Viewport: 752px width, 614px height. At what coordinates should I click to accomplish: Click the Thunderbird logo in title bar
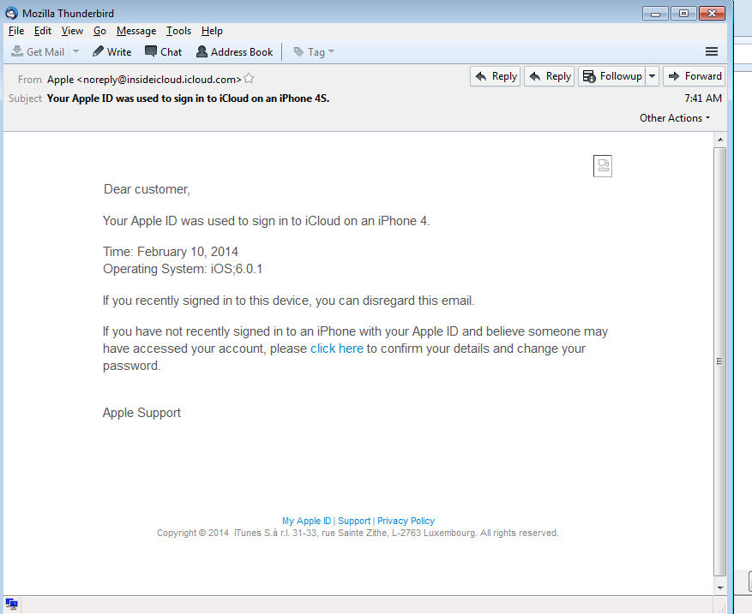[11, 13]
